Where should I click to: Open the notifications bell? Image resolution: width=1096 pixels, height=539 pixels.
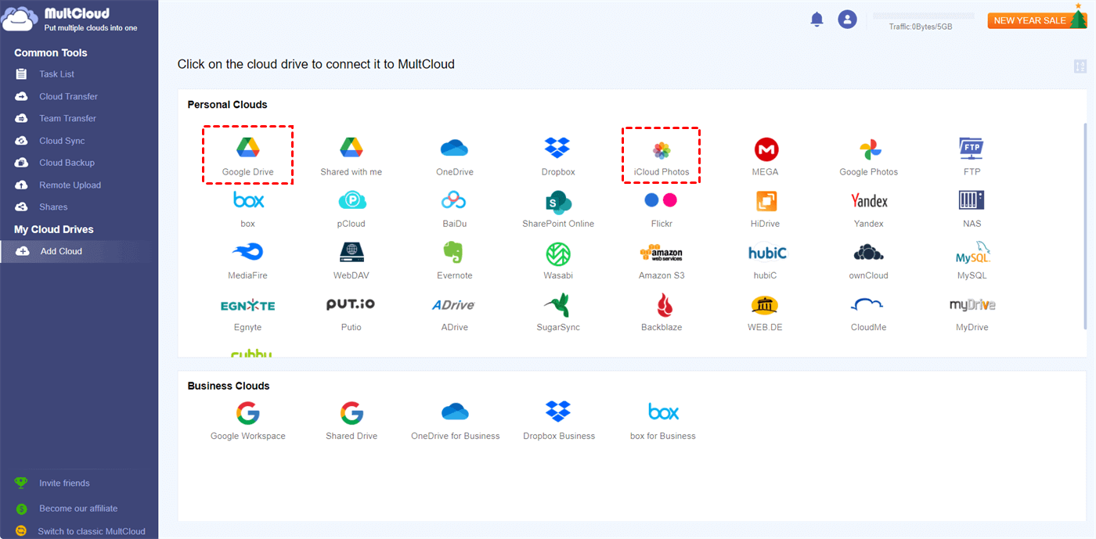tap(817, 20)
